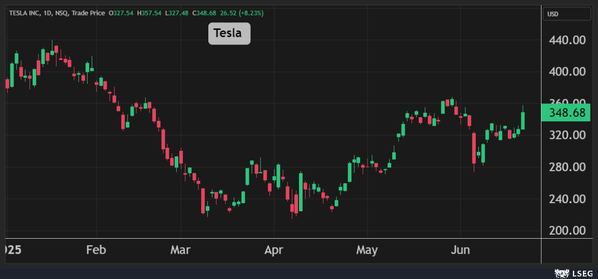Select Apr on the time axis
The height and width of the screenshot is (279, 598).
pos(274,251)
